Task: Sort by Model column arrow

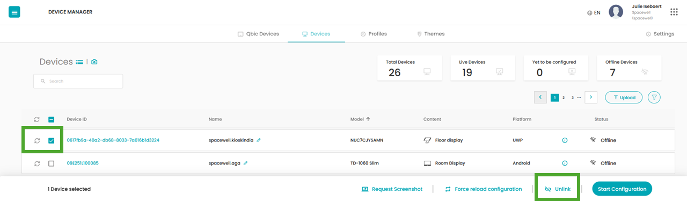Action: tap(368, 119)
